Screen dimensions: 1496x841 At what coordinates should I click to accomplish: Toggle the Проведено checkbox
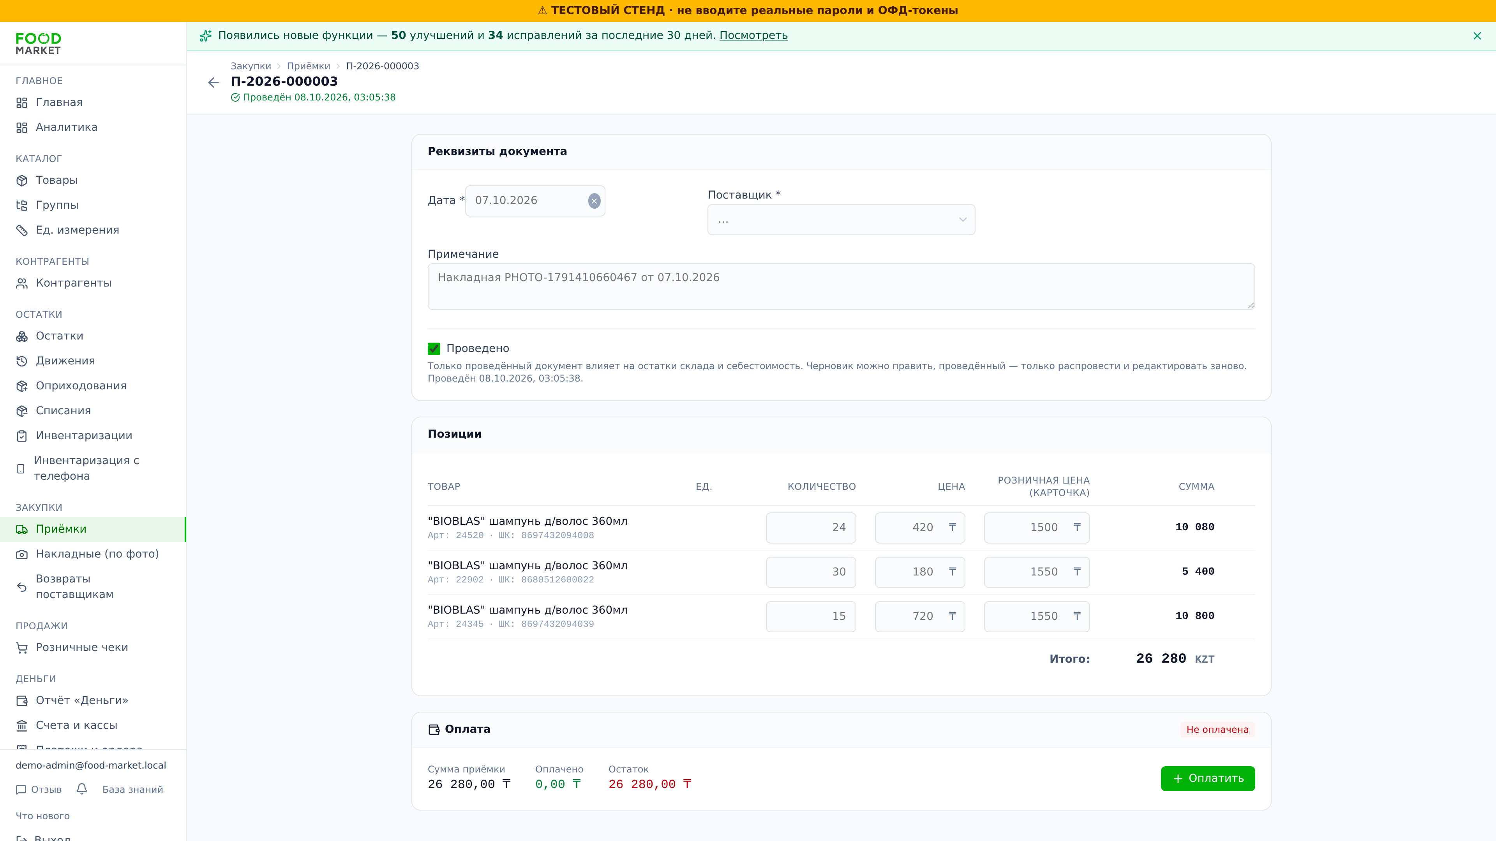434,348
